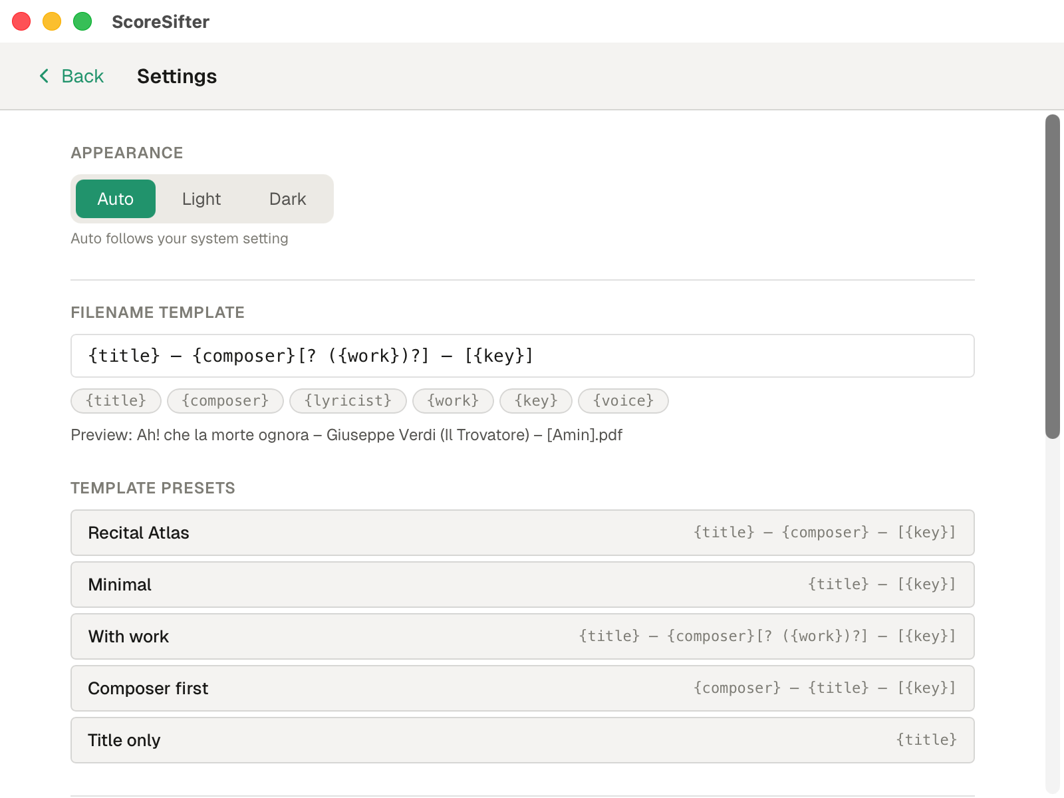This screenshot has height=798, width=1064.
Task: Click the back chevron icon
Action: pyautogui.click(x=43, y=76)
